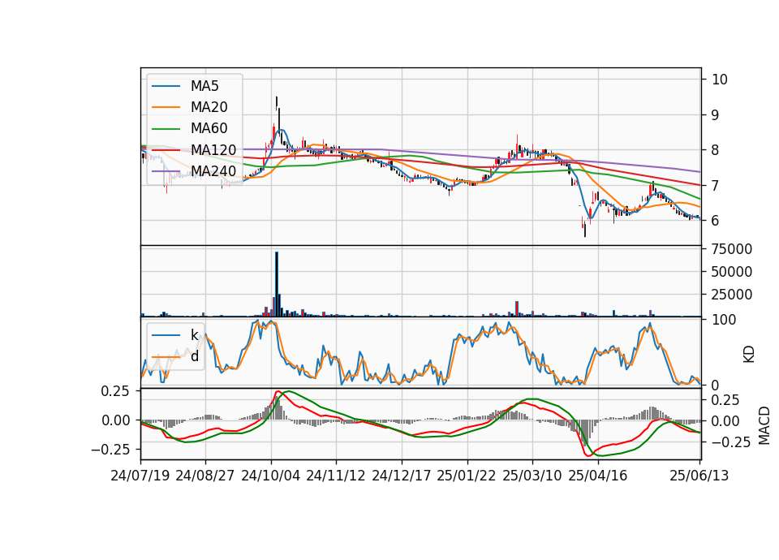Click price axis tick label 6
The image size is (779, 560).
coord(716,221)
